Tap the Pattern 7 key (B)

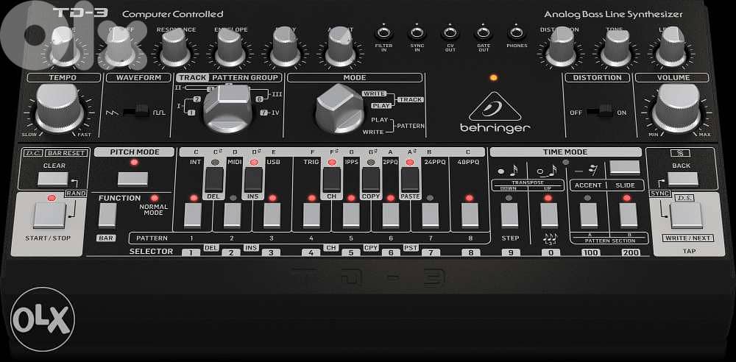pos(431,216)
